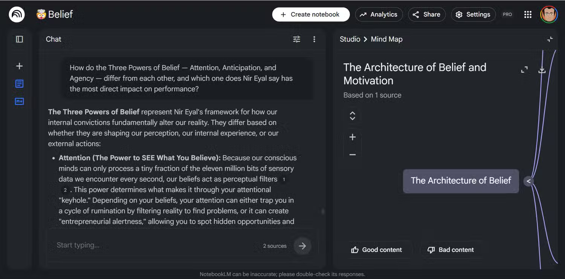
Task: Zoom in on the mind map
Action: [x=353, y=137]
